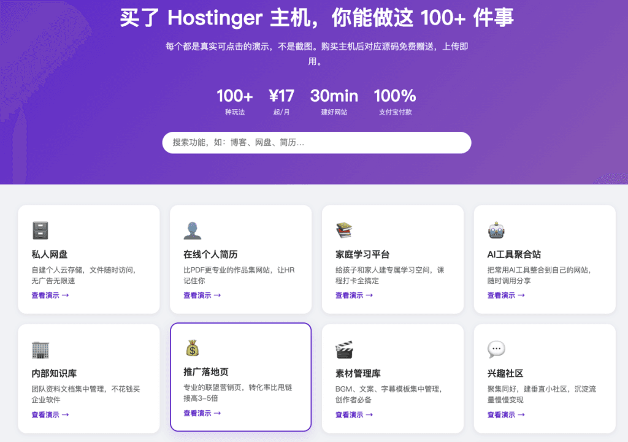The image size is (628, 442).
Task: Click the office building icon for 内部知识库
Action: 40,350
